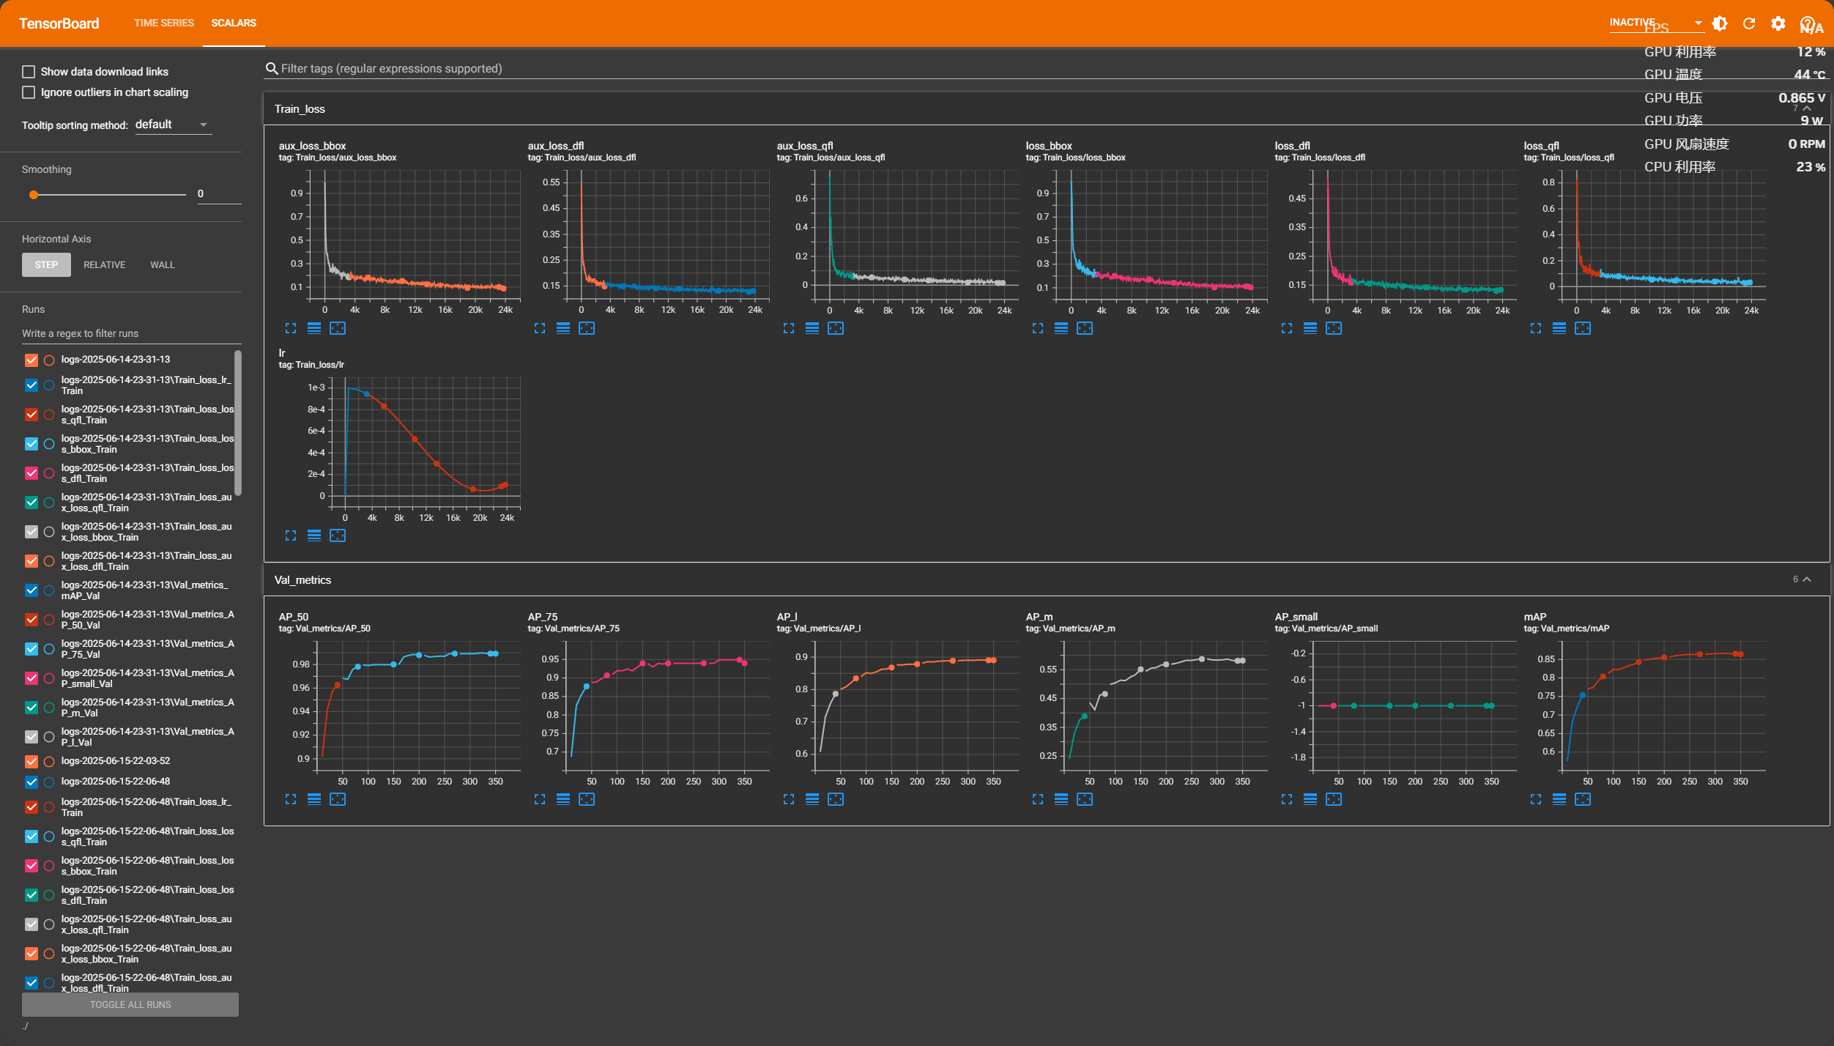Expand the aux_loss_dfl chart to full size
This screenshot has height=1046, width=1834.
(x=540, y=328)
